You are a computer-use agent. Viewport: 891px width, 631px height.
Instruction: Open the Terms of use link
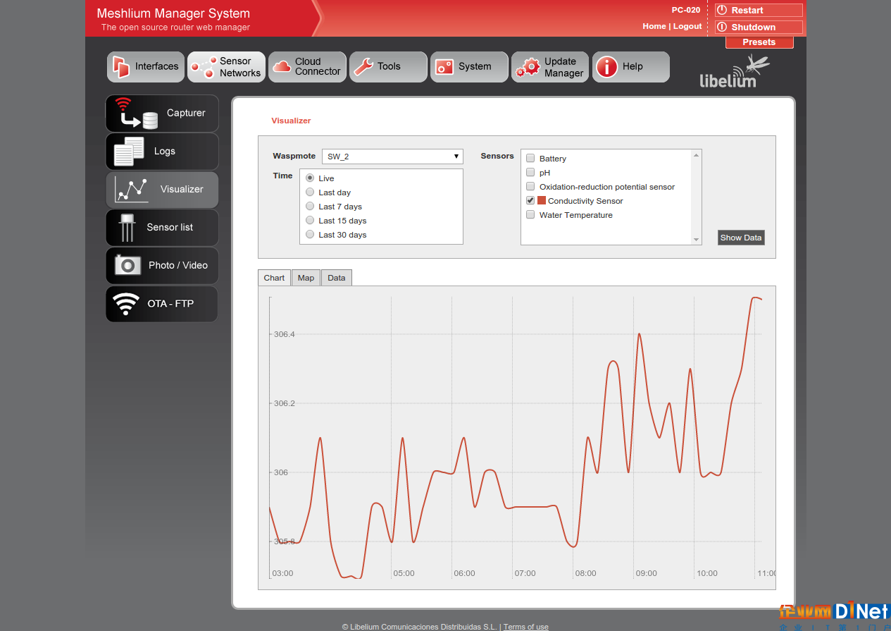click(x=526, y=627)
